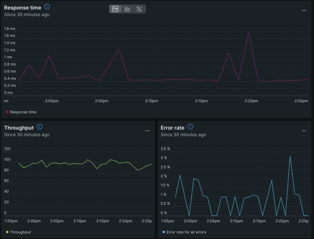Toggle Response time series in legend

coord(23,112)
